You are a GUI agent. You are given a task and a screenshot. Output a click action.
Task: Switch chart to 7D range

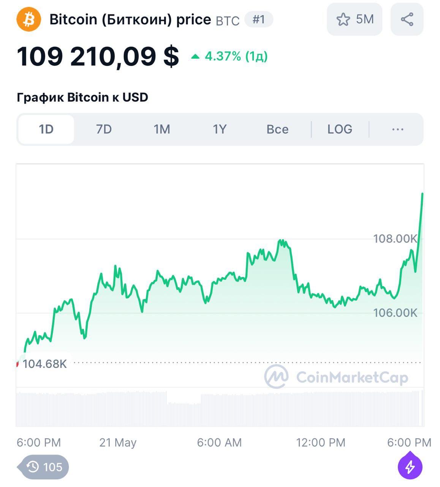104,129
